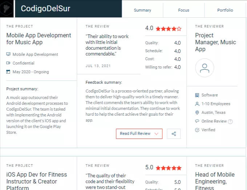Open the Online Review help question mark

tap(230, 121)
